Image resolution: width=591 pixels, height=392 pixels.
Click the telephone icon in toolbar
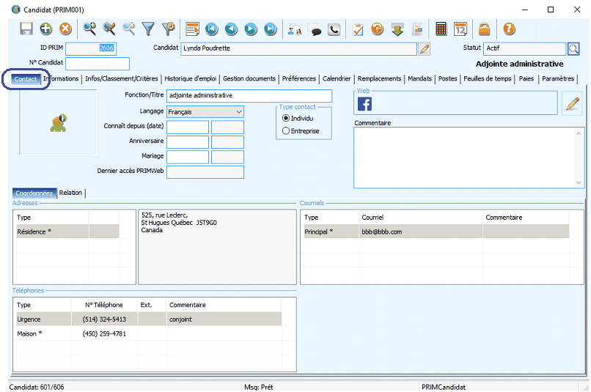pos(334,29)
